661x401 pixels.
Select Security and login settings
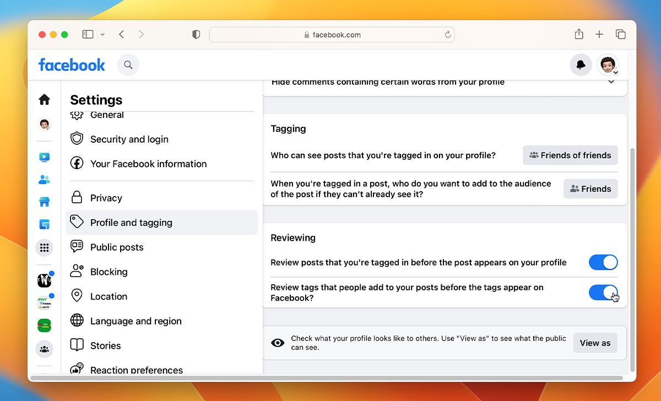161,139
